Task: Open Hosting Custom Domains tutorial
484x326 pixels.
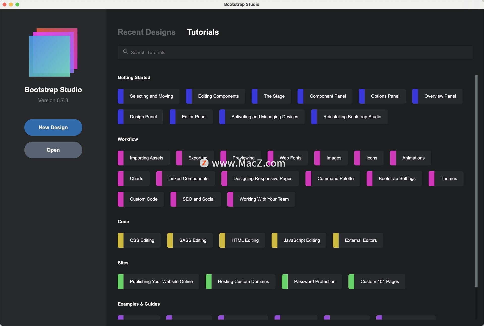Action: pyautogui.click(x=240, y=282)
